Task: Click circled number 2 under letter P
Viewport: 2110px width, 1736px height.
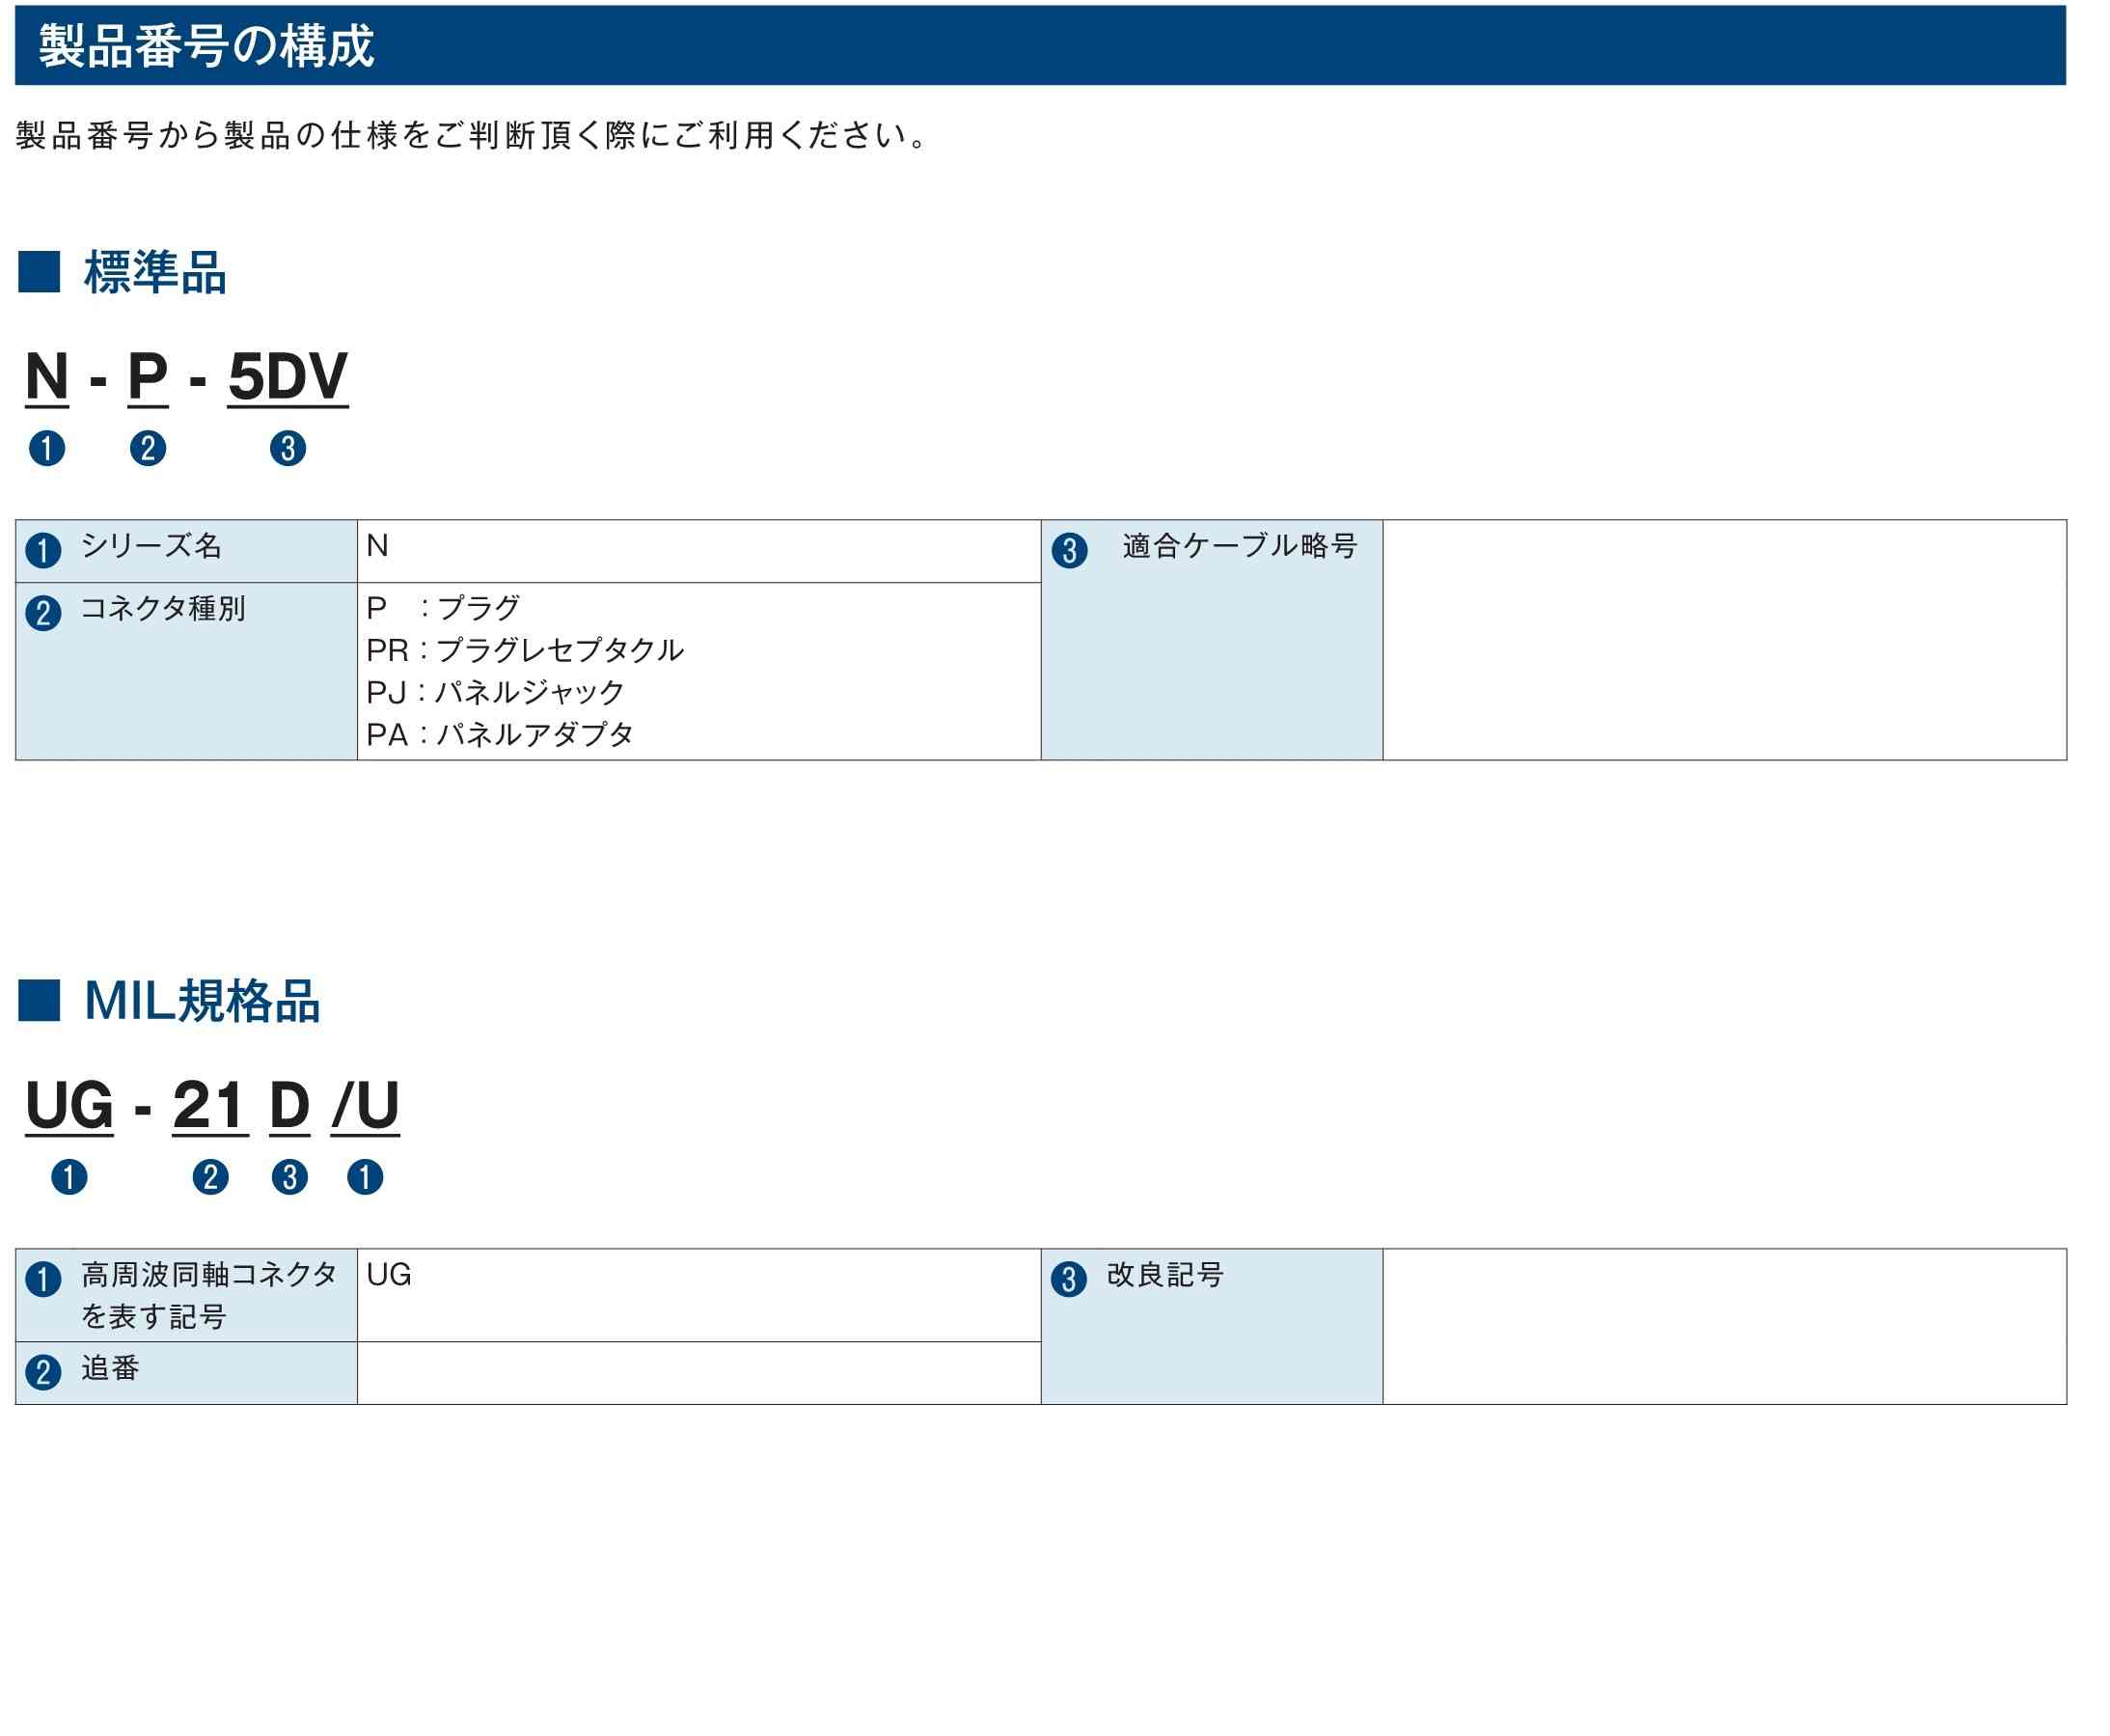Action: (148, 448)
